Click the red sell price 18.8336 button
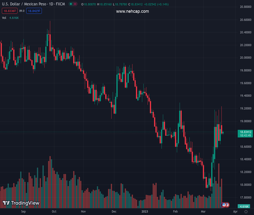 (x=9, y=11)
